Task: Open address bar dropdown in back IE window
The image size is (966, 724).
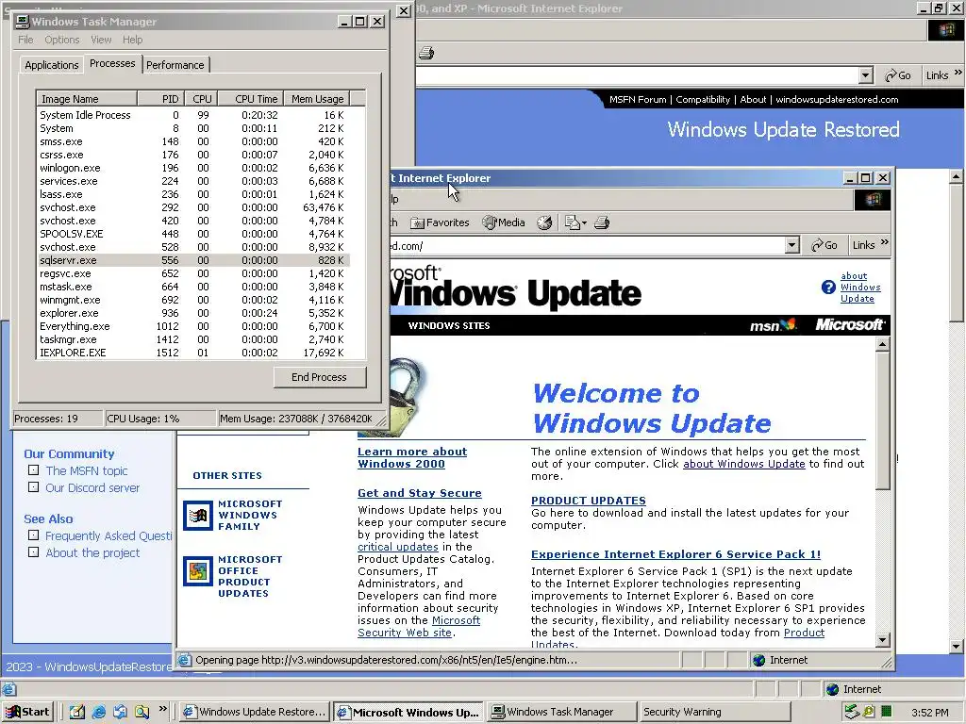Action: [x=866, y=75]
